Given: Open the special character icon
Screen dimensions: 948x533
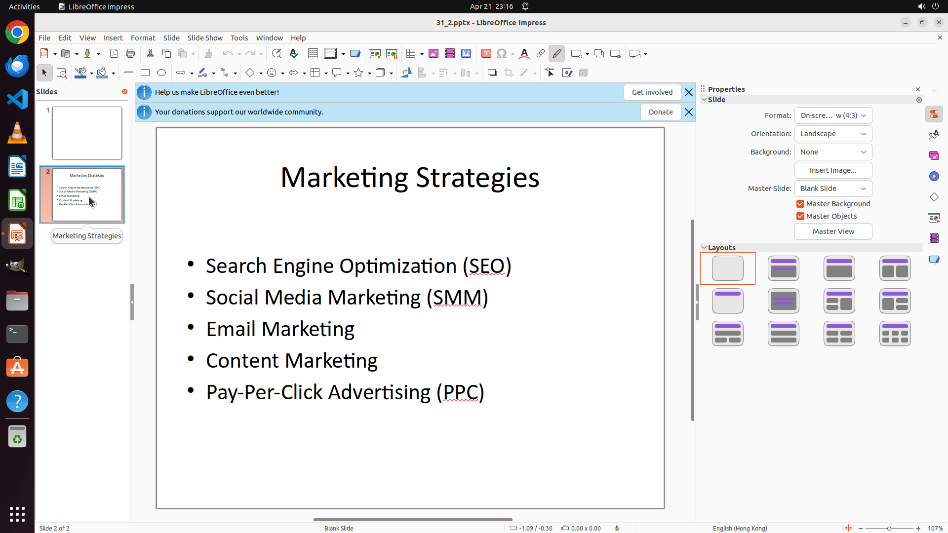Looking at the screenshot, I should pyautogui.click(x=502, y=54).
